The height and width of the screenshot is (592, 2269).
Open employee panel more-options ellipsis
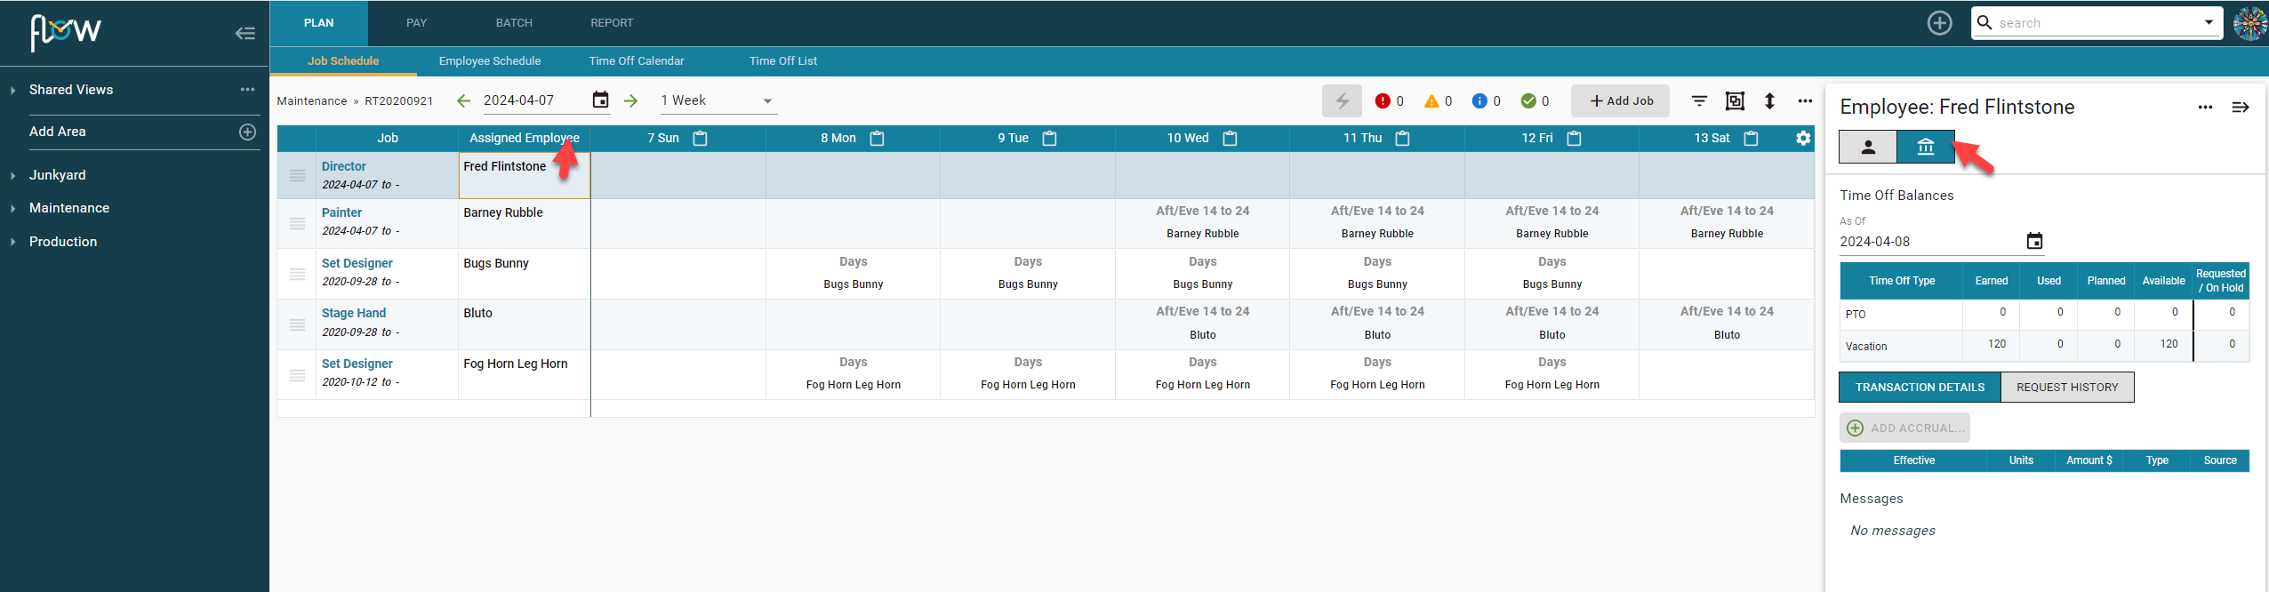(2205, 108)
